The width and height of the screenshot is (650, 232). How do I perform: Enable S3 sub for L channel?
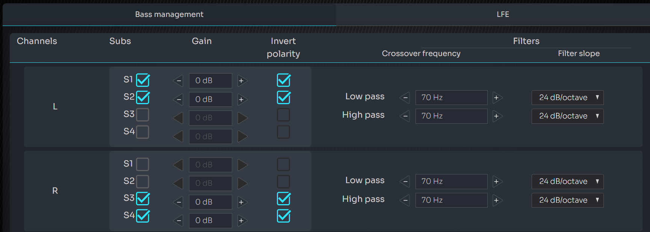coord(143,115)
